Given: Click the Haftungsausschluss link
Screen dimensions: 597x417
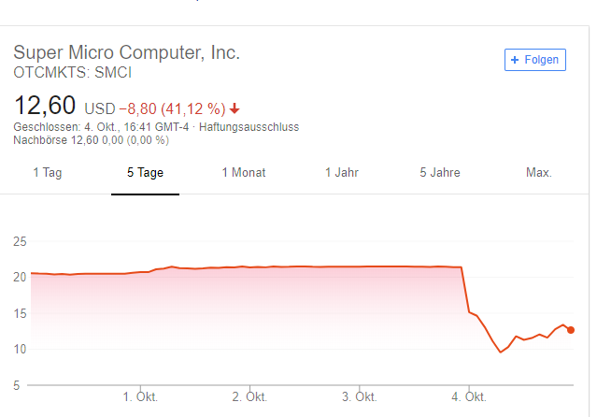Looking at the screenshot, I should 249,127.
